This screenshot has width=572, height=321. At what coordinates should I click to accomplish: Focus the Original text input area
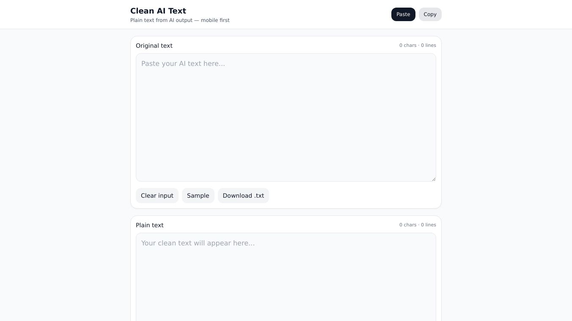click(286, 122)
